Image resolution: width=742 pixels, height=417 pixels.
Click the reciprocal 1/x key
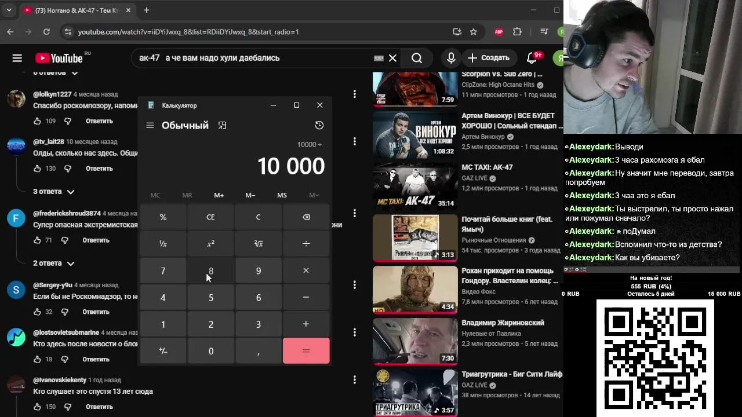pos(163,244)
